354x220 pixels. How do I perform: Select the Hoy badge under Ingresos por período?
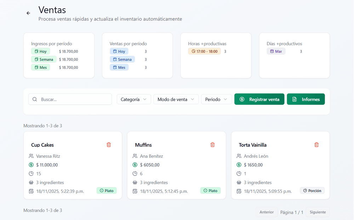point(40,51)
